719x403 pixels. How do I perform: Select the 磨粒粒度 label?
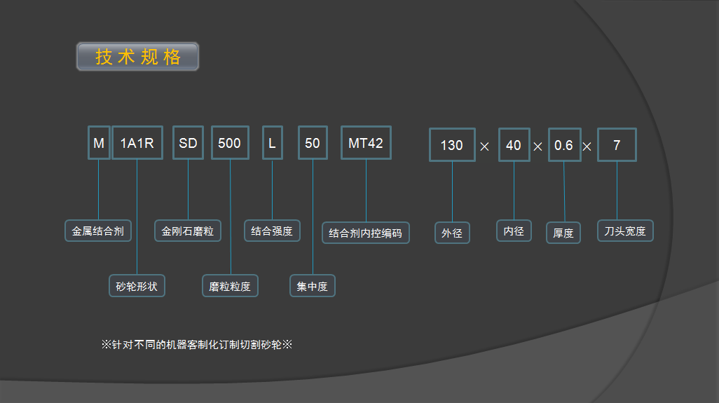[x=230, y=286]
